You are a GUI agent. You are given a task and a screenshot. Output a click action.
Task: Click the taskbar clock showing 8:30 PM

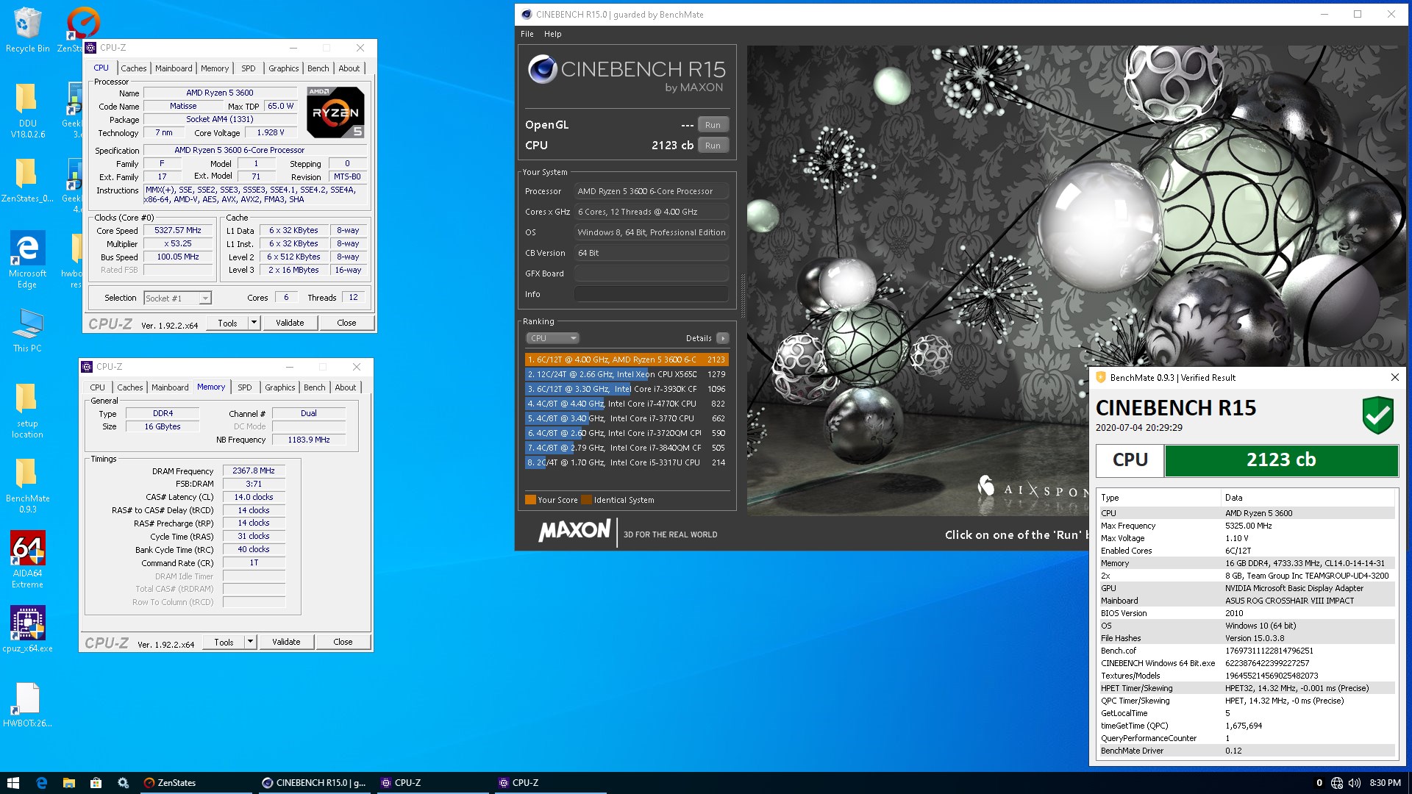tap(1386, 782)
